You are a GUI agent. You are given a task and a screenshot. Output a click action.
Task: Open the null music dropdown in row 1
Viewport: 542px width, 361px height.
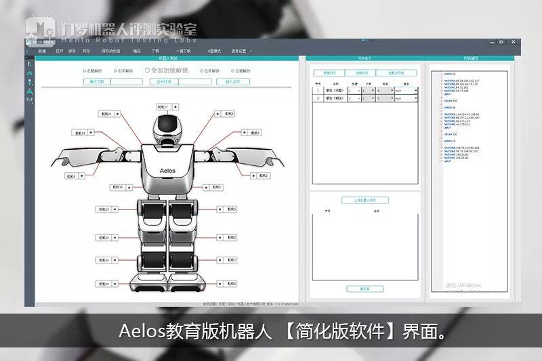(406, 91)
